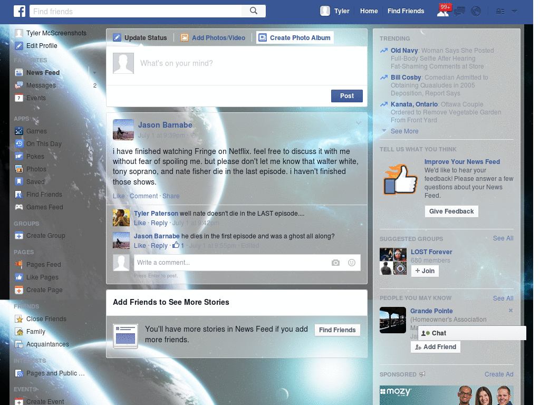The image size is (540, 405).
Task: Open Jason Barnabe's profile name link
Action: [x=165, y=125]
